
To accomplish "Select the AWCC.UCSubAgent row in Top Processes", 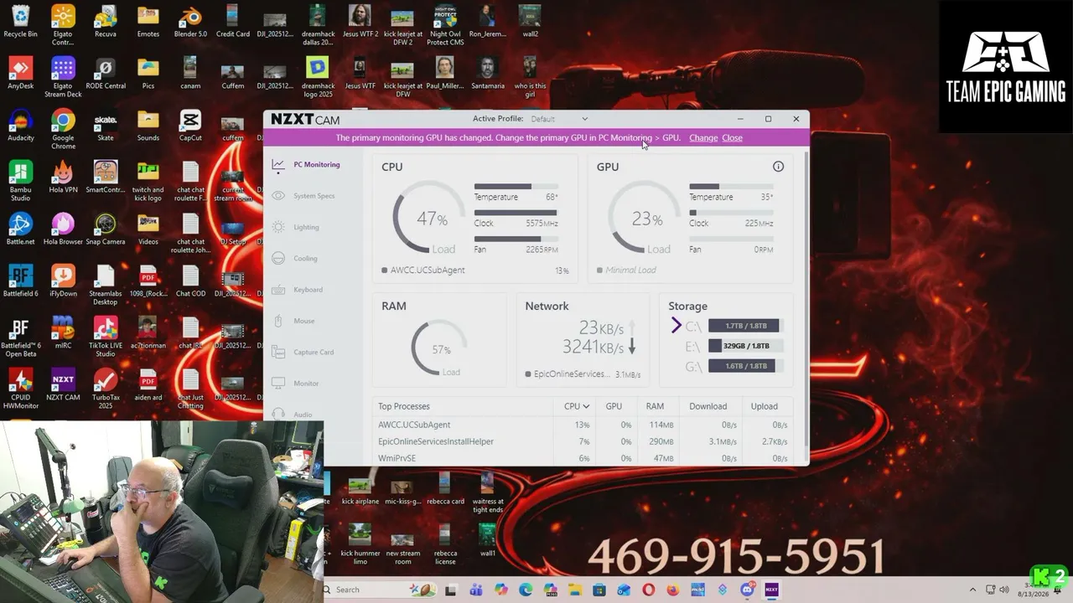I will click(x=583, y=425).
